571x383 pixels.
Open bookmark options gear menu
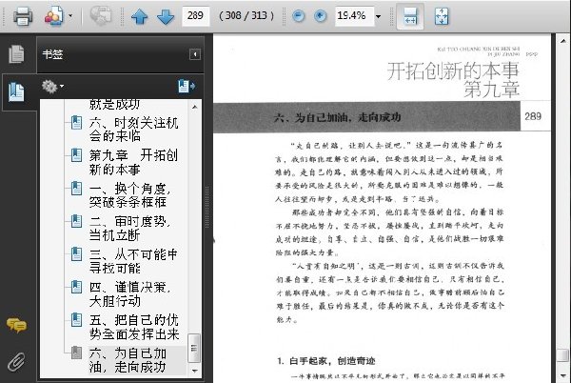52,87
